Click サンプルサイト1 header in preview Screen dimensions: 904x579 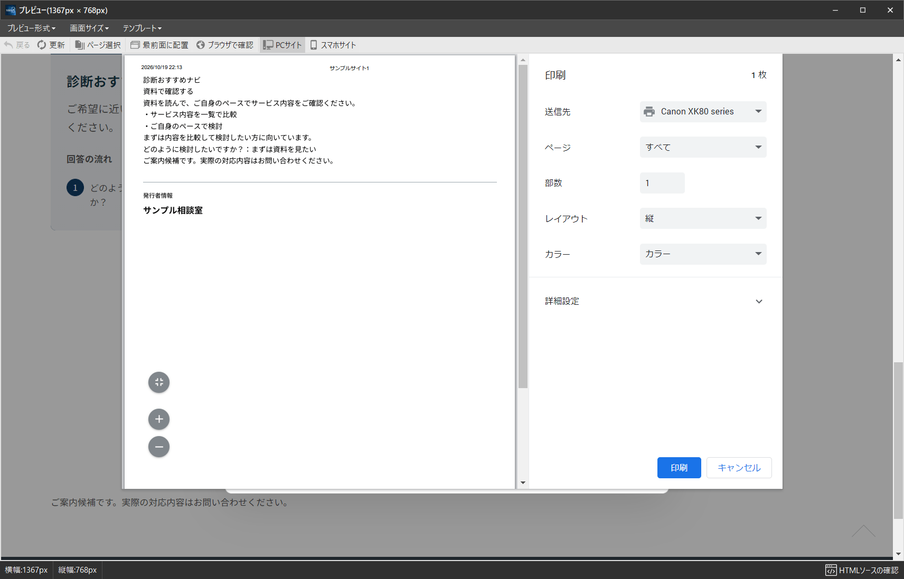349,68
